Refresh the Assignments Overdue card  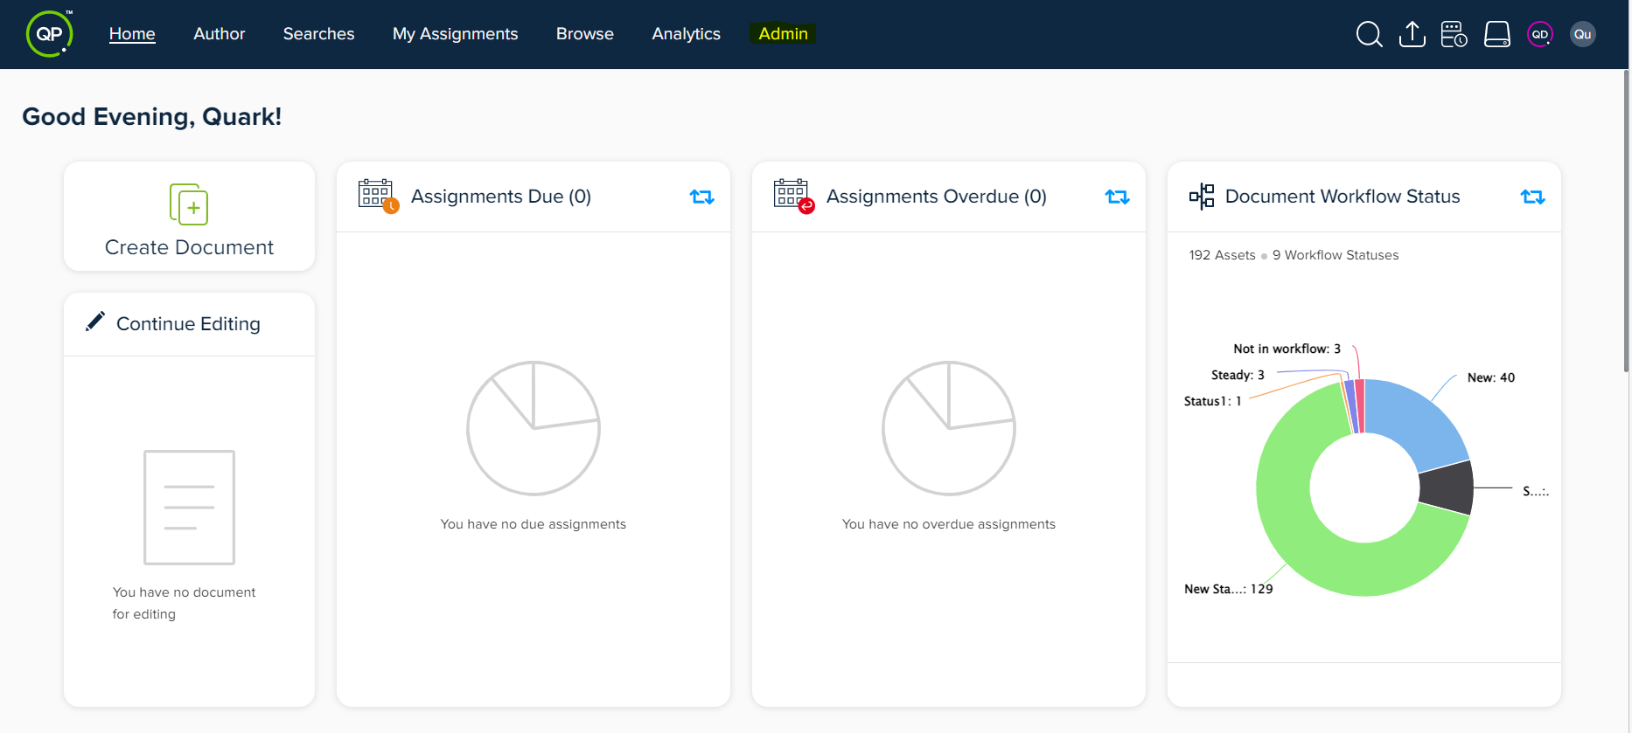pos(1117,197)
